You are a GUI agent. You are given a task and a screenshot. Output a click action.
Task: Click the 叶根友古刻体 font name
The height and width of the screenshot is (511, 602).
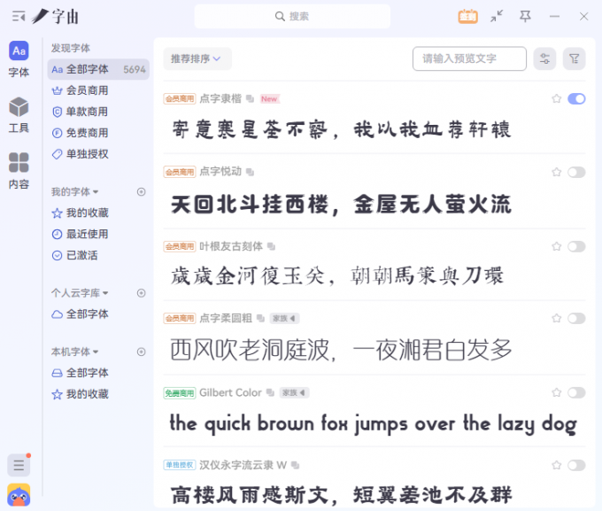[x=231, y=246]
